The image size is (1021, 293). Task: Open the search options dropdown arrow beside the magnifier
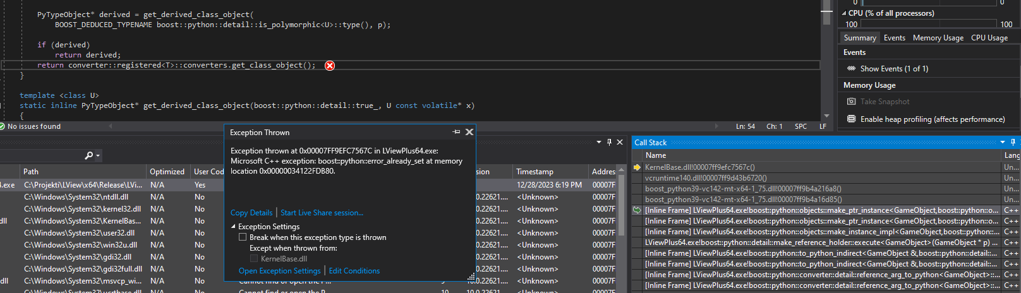[98, 156]
